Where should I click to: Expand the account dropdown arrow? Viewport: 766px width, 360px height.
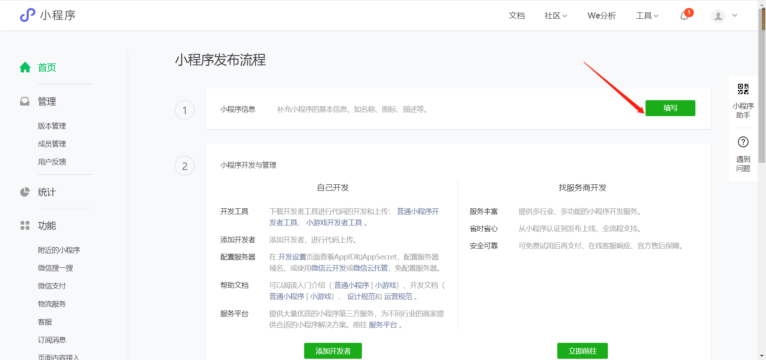[734, 16]
